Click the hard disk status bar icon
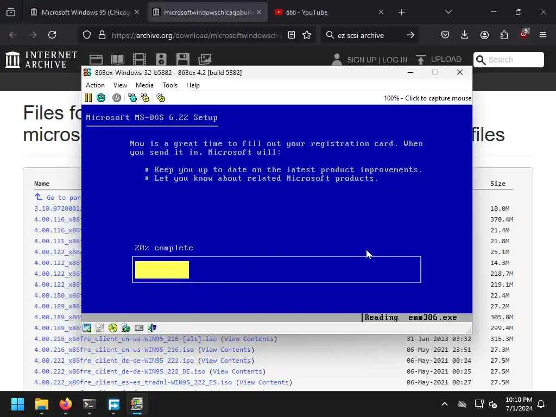The height and width of the screenshot is (417, 556). point(139,328)
